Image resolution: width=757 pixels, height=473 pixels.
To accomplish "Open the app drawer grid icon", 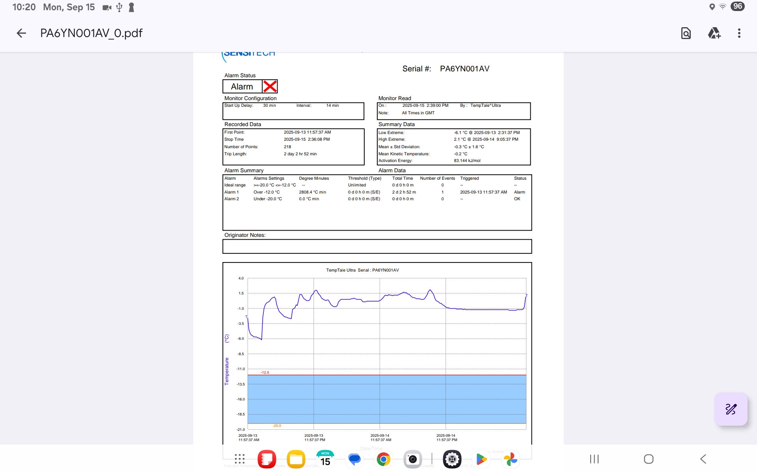I will point(240,459).
